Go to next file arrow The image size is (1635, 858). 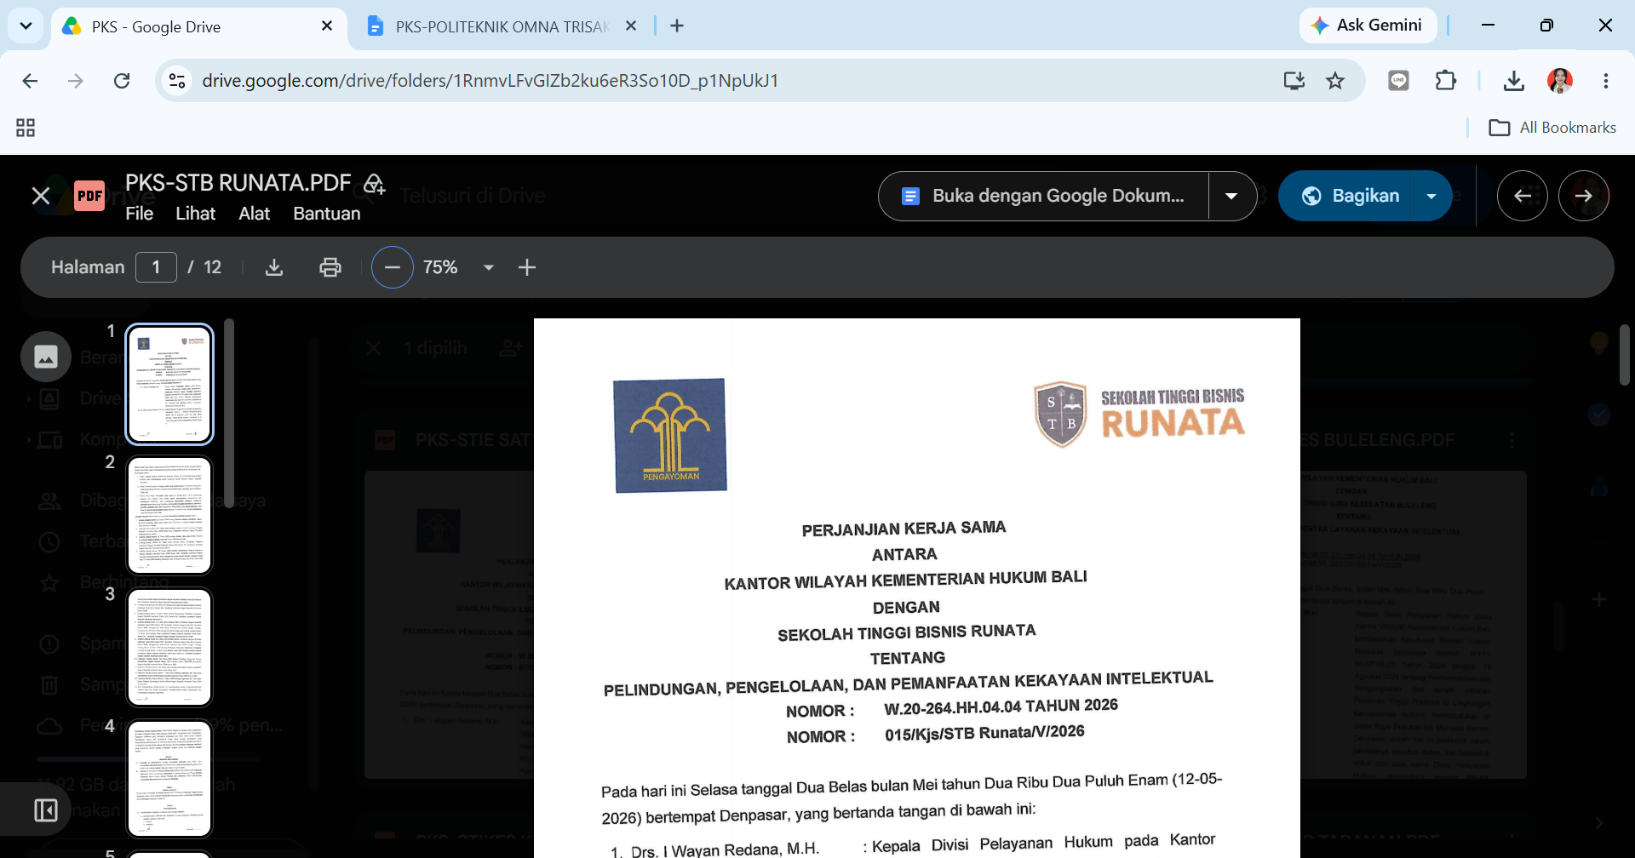coord(1584,196)
